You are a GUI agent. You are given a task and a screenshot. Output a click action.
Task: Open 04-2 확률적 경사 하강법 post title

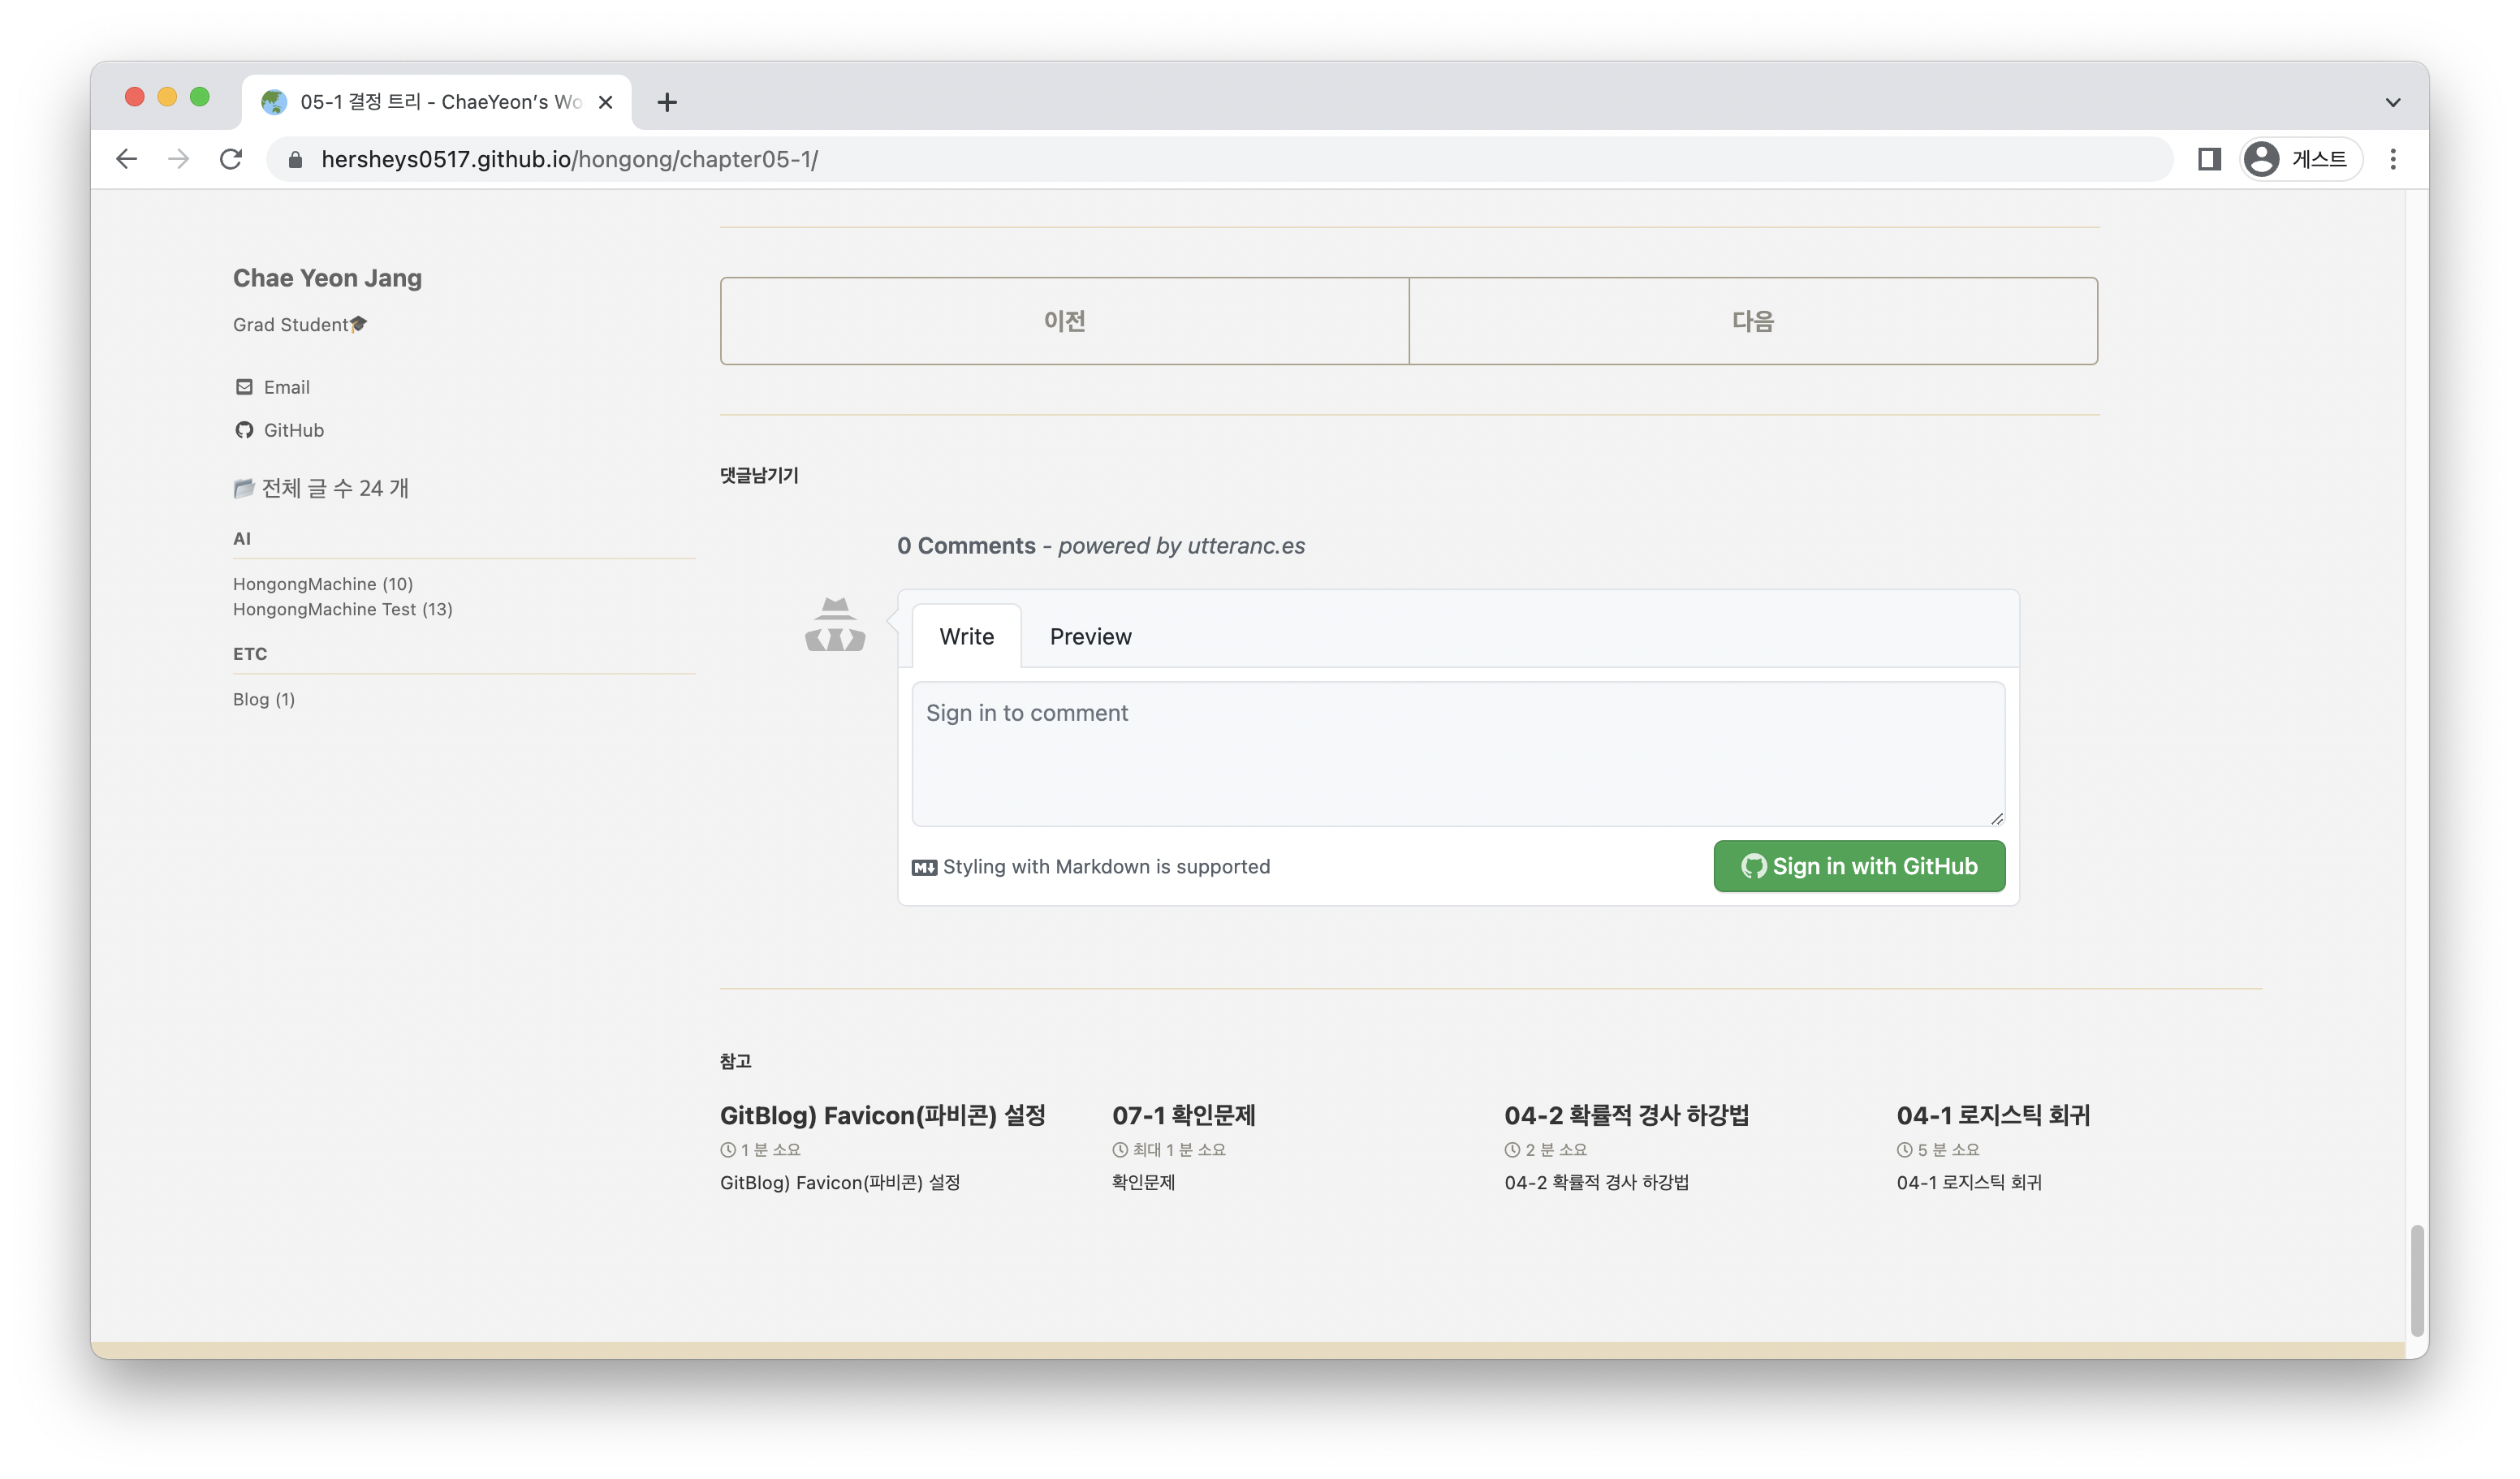pyautogui.click(x=1626, y=1115)
